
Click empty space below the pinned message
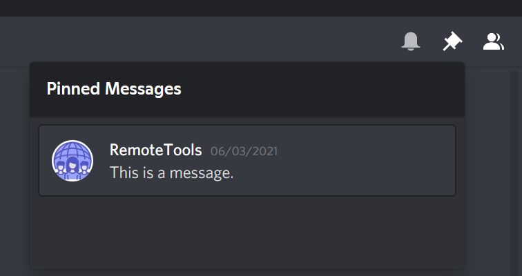click(247, 233)
